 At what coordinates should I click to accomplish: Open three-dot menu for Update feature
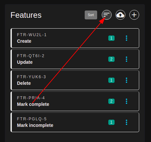[x=126, y=59]
